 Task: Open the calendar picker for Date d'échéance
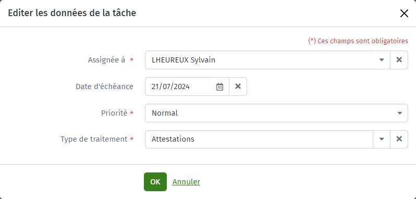point(219,86)
